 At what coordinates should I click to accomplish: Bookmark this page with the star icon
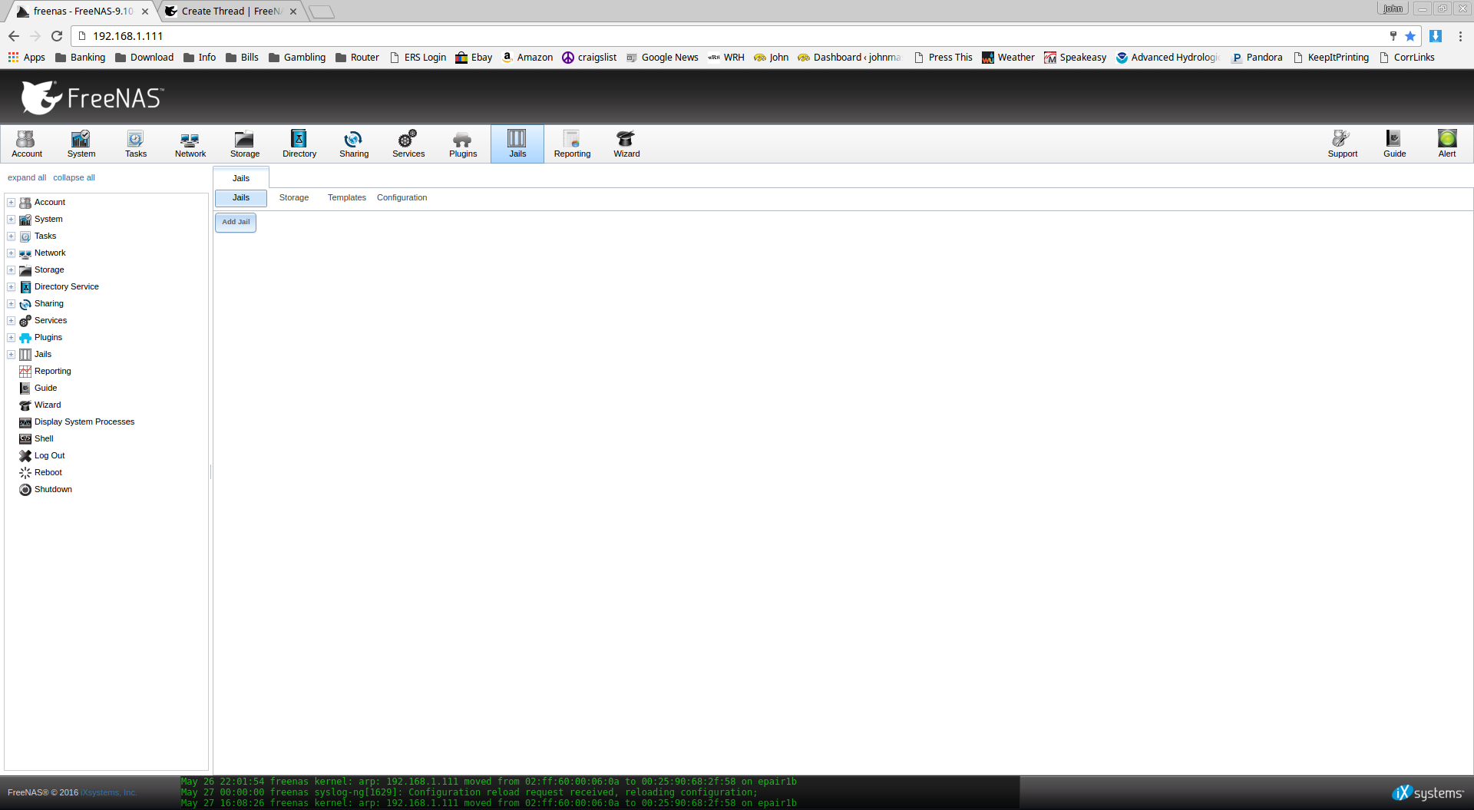(1410, 36)
